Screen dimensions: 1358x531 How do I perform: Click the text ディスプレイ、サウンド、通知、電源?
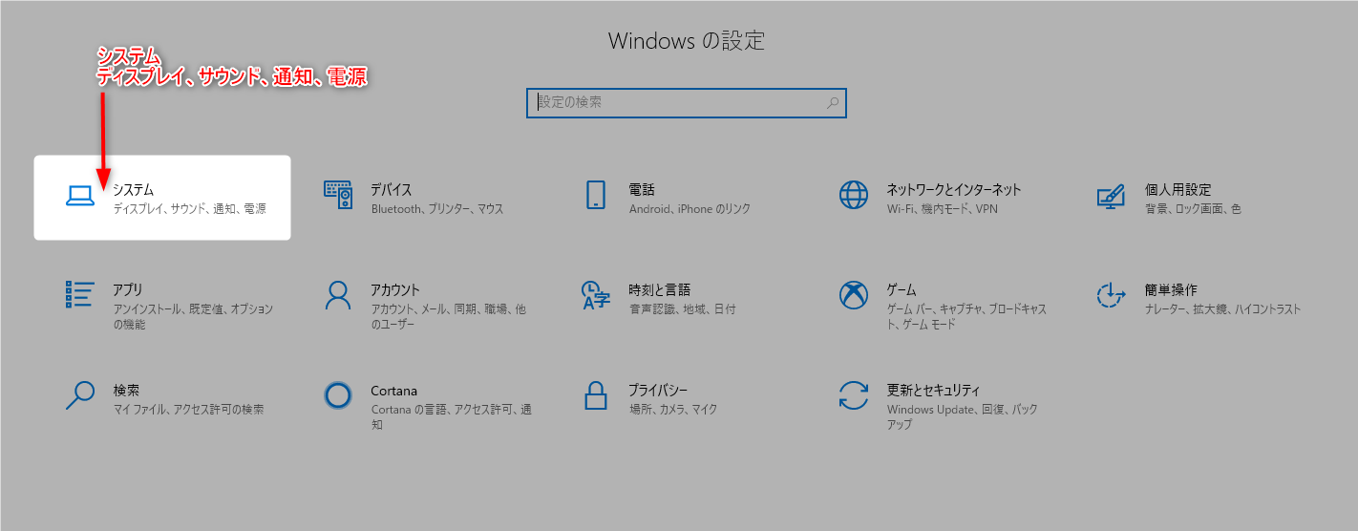tap(189, 208)
